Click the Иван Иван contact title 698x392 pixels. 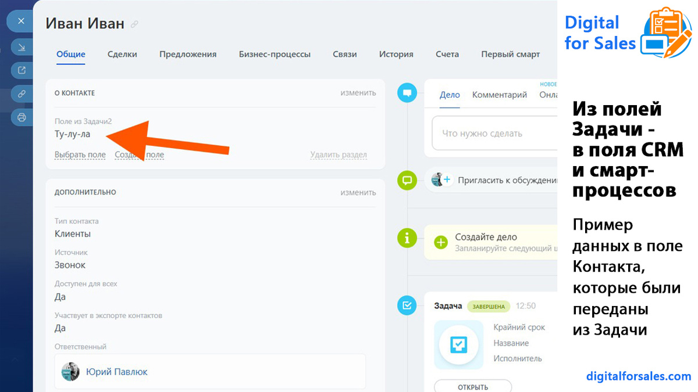[85, 24]
